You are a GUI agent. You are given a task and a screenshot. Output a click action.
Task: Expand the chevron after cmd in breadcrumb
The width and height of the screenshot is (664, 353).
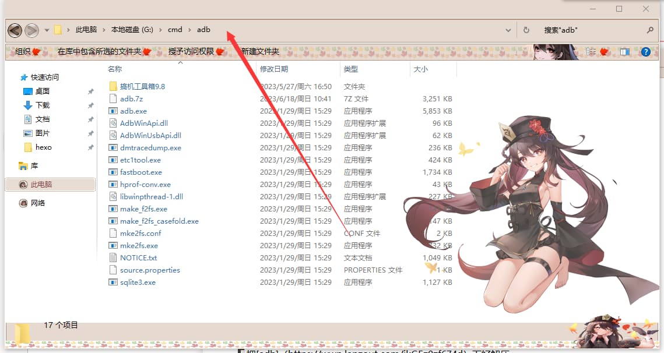click(189, 30)
